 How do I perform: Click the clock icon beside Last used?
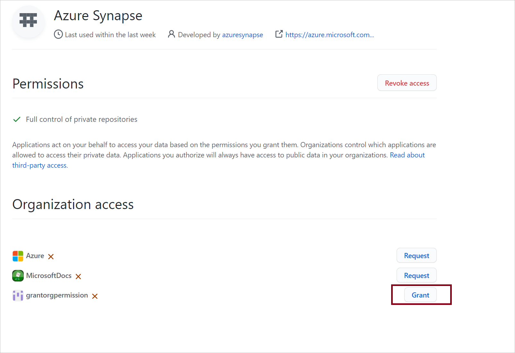(x=58, y=34)
